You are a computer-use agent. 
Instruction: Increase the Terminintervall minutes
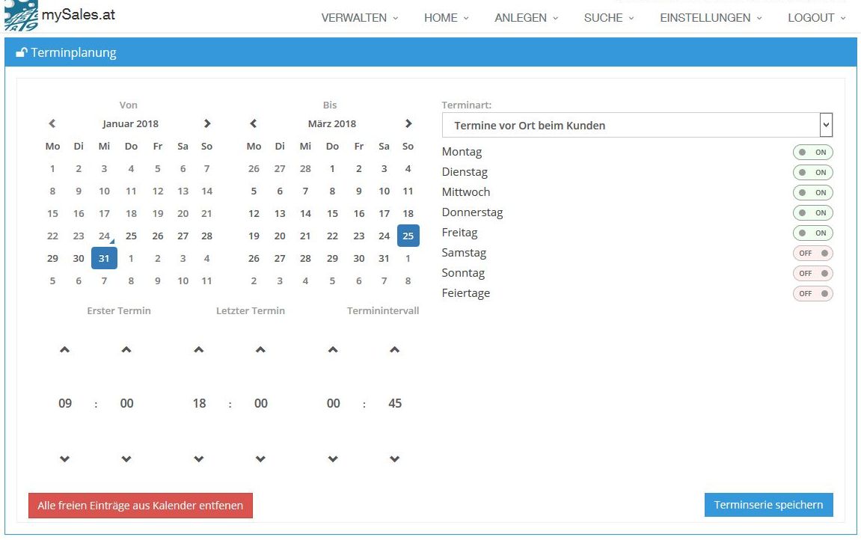395,349
